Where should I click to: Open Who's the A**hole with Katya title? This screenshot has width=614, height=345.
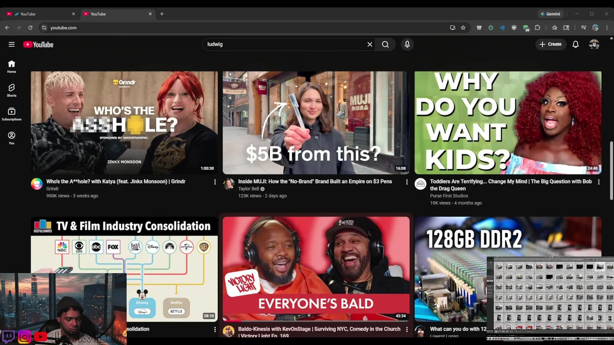click(116, 182)
